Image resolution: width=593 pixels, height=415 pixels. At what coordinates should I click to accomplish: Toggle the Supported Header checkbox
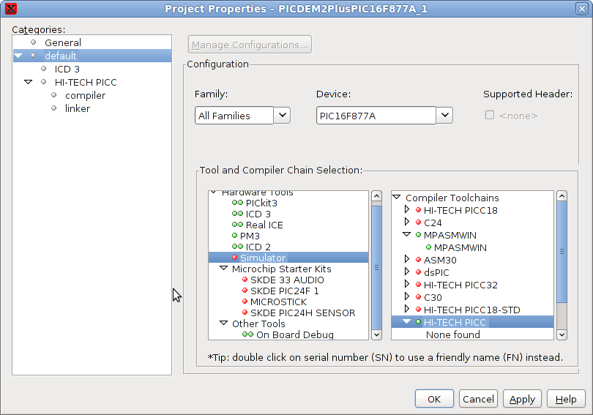490,115
